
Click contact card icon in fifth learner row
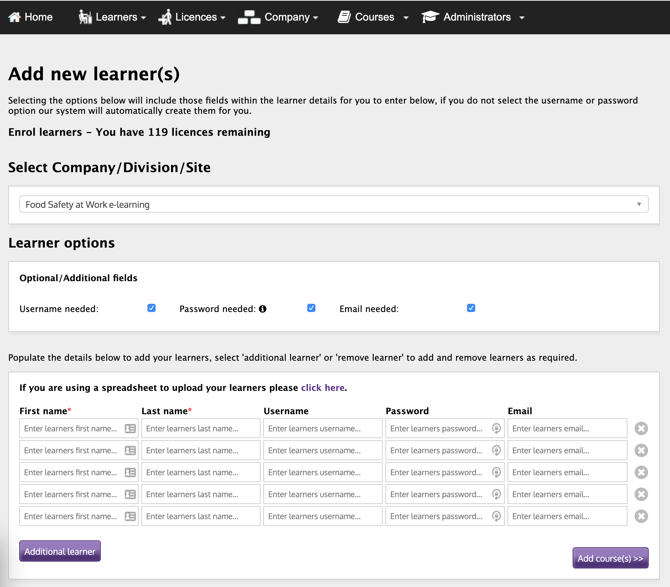tap(130, 516)
